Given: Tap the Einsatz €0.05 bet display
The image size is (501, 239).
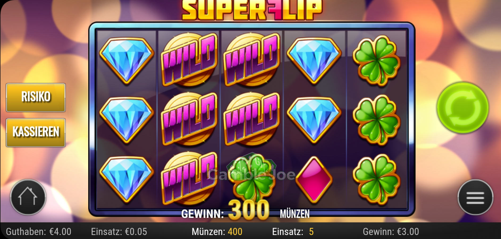Looking at the screenshot, I should point(119,232).
